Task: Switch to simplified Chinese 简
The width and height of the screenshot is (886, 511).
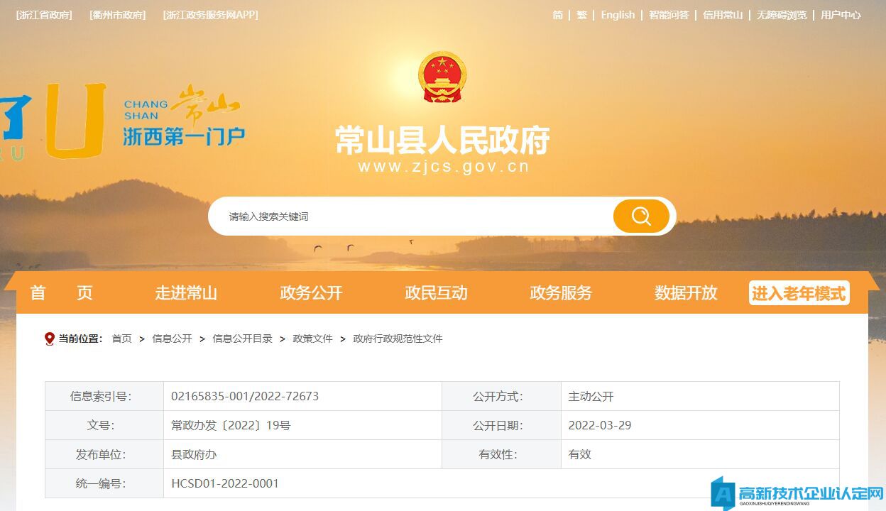Action: [x=558, y=15]
